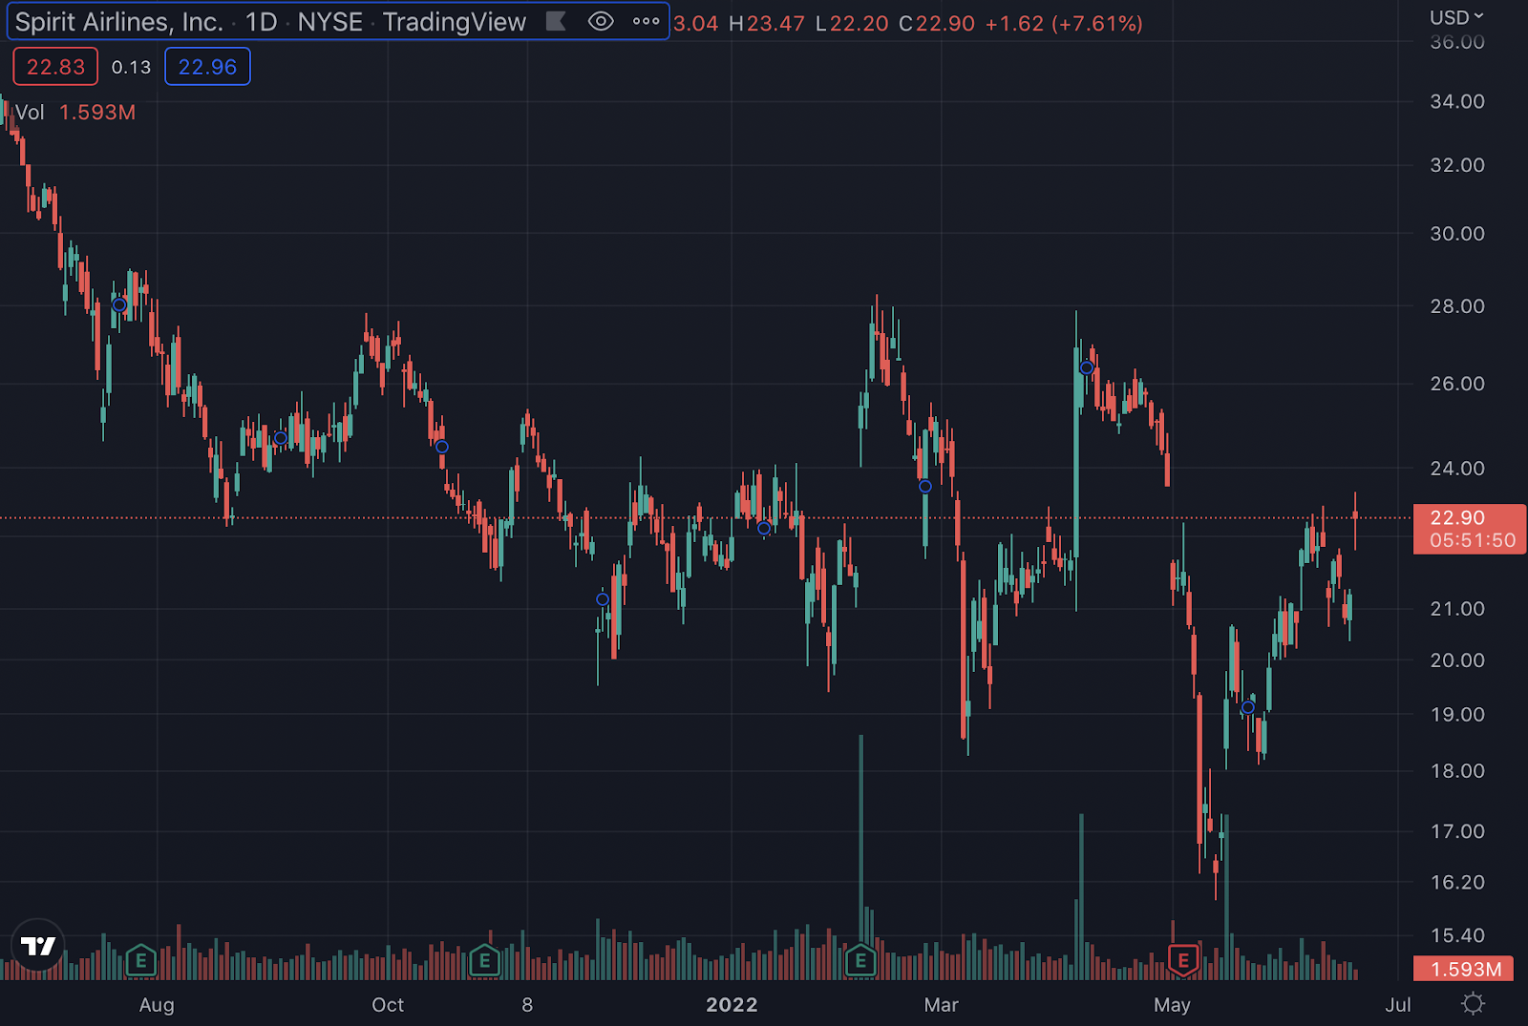Click the 19.00 price level on the axis
Viewport: 1528px width, 1026px height.
tap(1457, 715)
